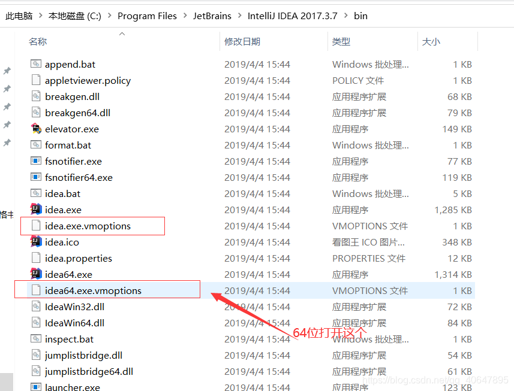Click the 149 KB size of elevator.exe

click(x=457, y=129)
